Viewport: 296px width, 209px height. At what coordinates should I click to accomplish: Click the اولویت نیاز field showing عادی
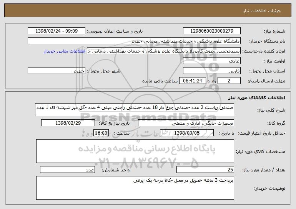tap(211, 61)
